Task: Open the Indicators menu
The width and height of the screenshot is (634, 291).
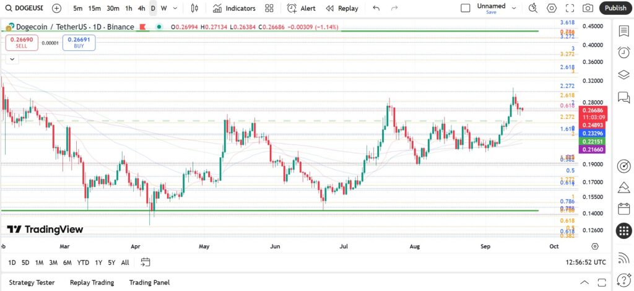Action: tap(235, 8)
